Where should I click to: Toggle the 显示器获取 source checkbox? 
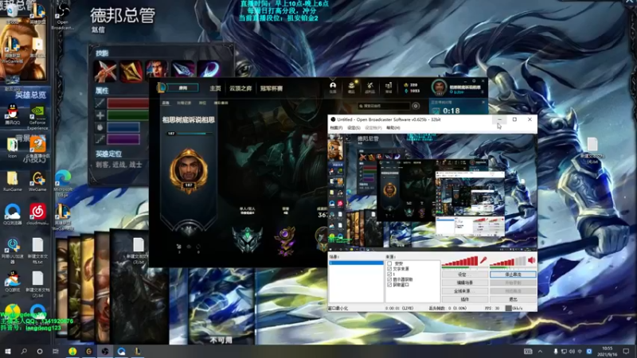pyautogui.click(x=389, y=279)
